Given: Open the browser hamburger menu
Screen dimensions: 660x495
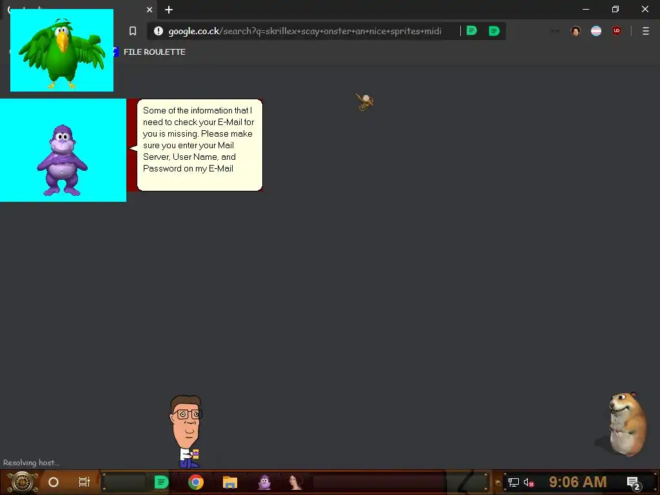Looking at the screenshot, I should click(646, 31).
